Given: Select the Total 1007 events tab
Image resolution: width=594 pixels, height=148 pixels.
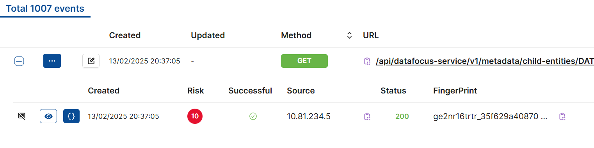Looking at the screenshot, I should (45, 9).
